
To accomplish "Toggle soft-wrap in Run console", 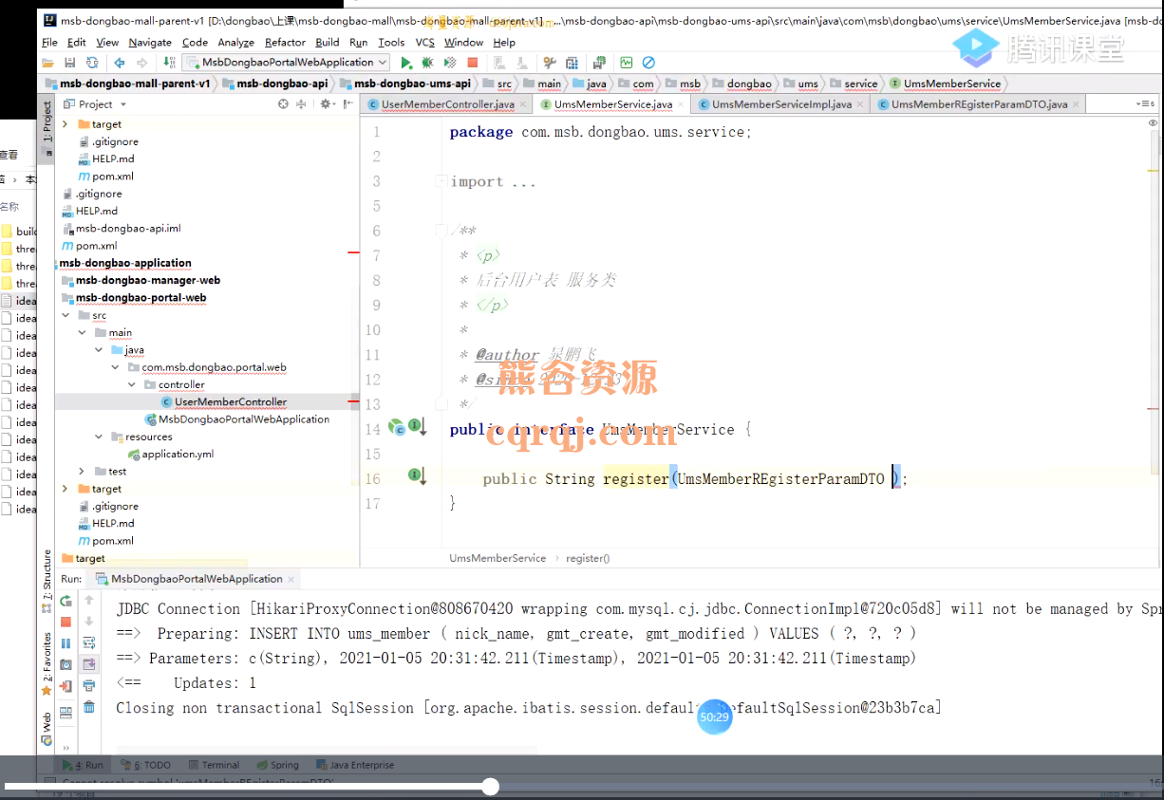I will [89, 643].
